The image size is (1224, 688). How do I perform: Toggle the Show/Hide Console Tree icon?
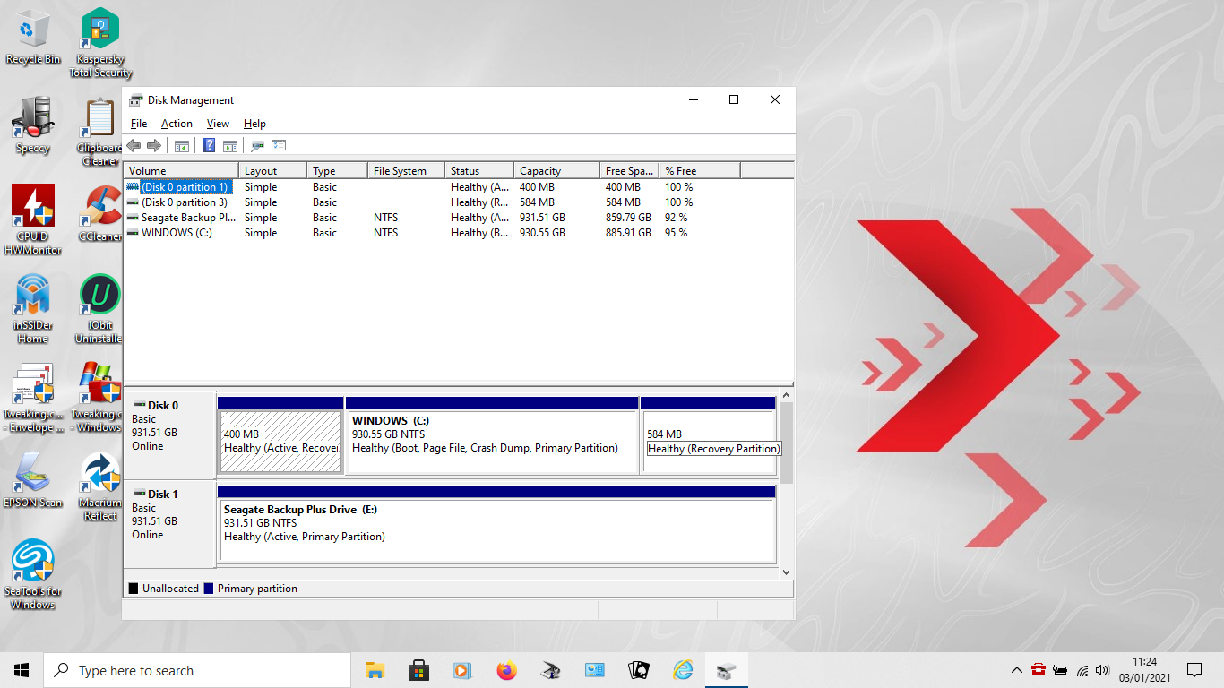pos(181,145)
